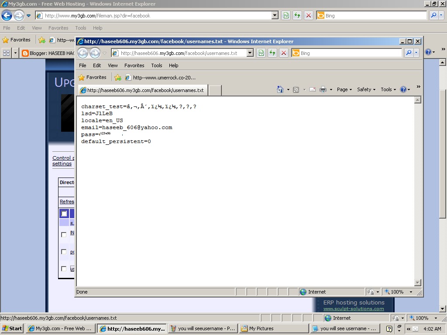Viewport: 447px width, 335px height.
Task: Click stop icon in My3gb background window
Action: point(309,15)
